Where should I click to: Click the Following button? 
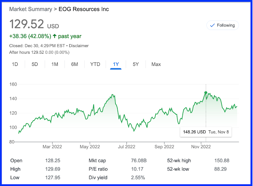coord(223,25)
